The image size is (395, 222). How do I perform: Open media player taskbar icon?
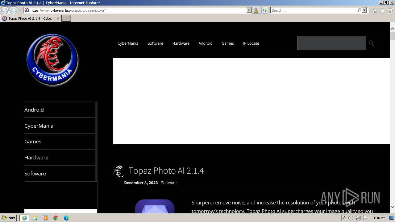tap(45, 218)
